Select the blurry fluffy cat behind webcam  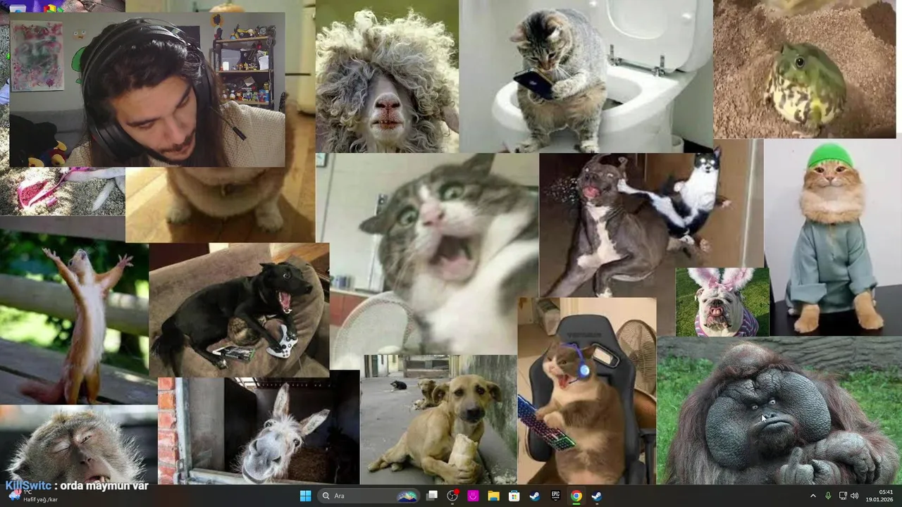220,204
